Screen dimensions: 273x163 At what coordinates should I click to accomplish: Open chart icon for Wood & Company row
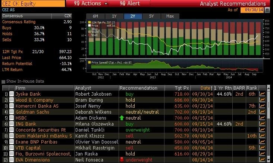coord(262,100)
